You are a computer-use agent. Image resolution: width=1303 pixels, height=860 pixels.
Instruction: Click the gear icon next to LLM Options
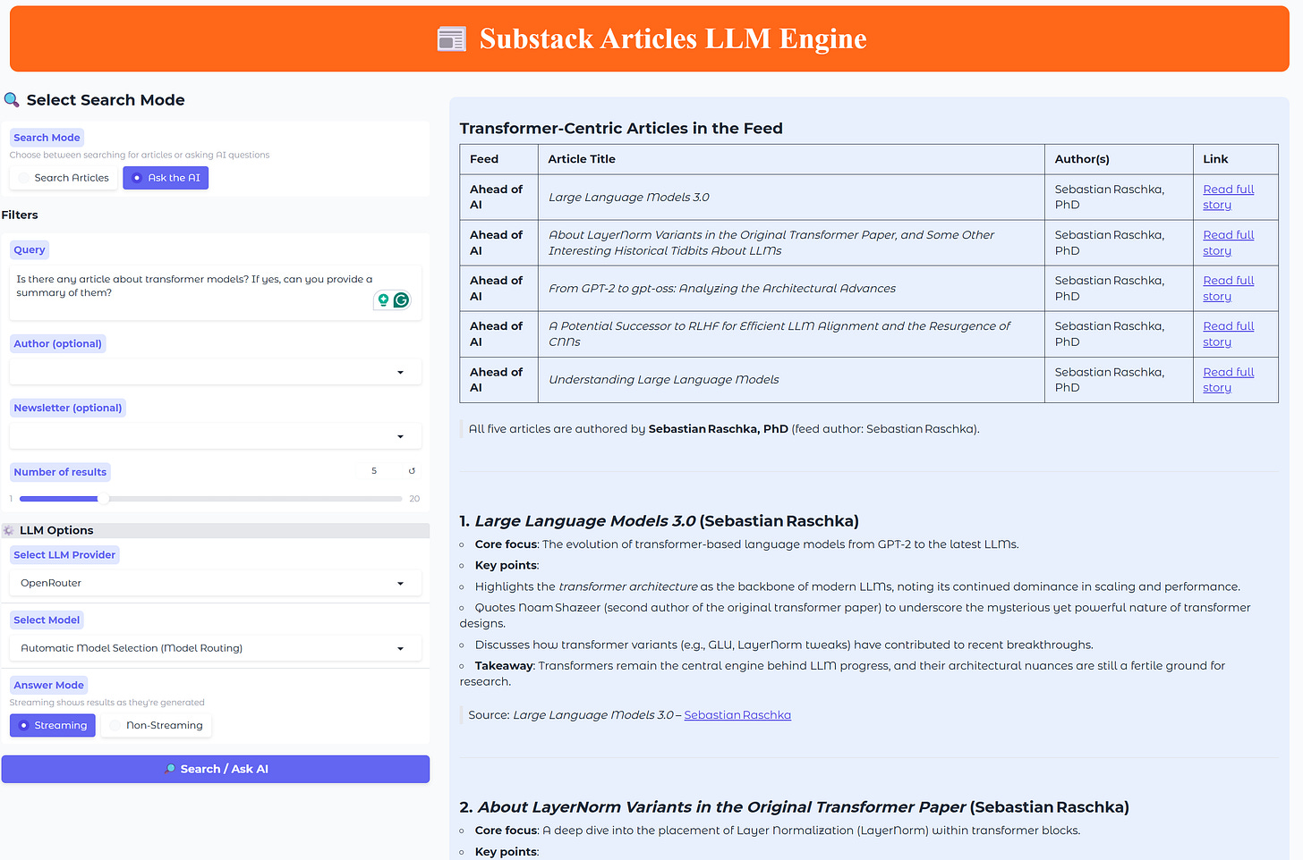[x=9, y=530]
